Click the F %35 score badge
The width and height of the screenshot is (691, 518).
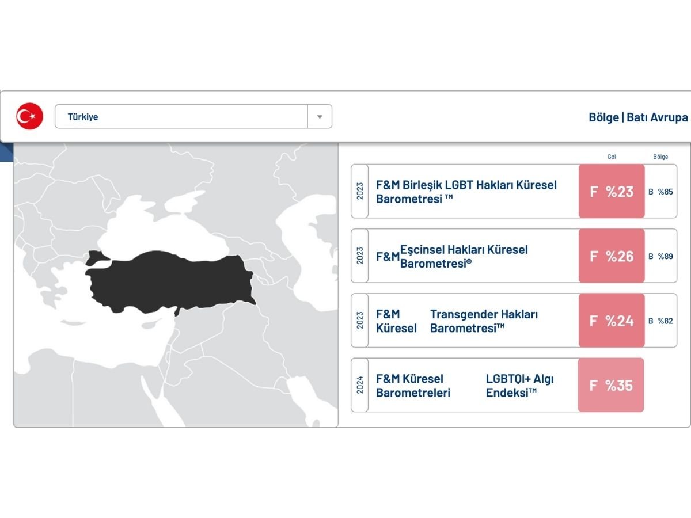point(611,386)
